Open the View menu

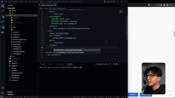[x=22, y=2]
